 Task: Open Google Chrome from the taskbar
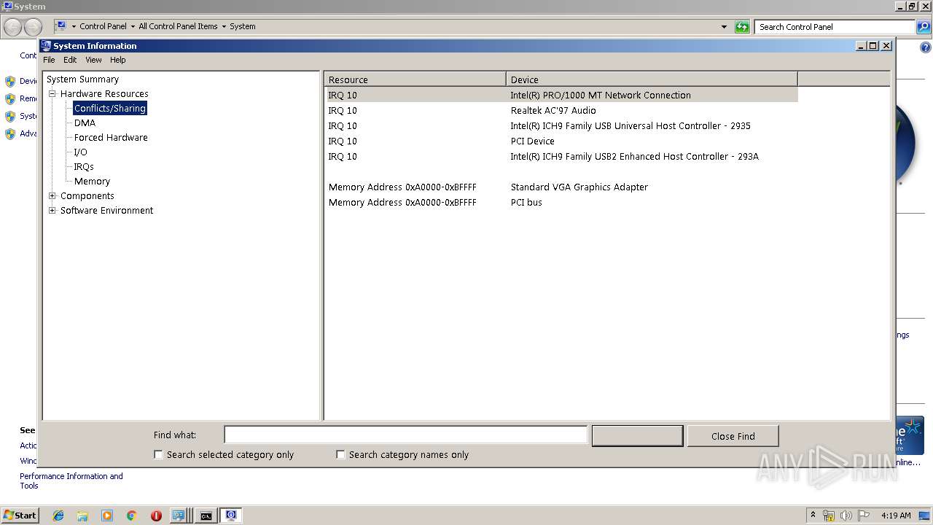tap(132, 516)
